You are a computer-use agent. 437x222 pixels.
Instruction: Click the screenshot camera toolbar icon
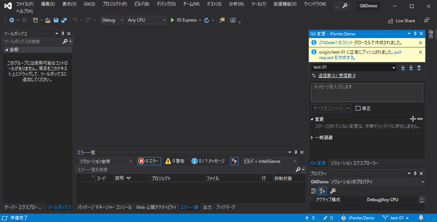[x=233, y=20]
